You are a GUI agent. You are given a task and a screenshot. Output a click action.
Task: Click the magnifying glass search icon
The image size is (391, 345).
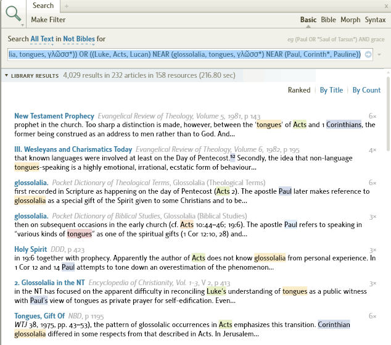point(13,14)
